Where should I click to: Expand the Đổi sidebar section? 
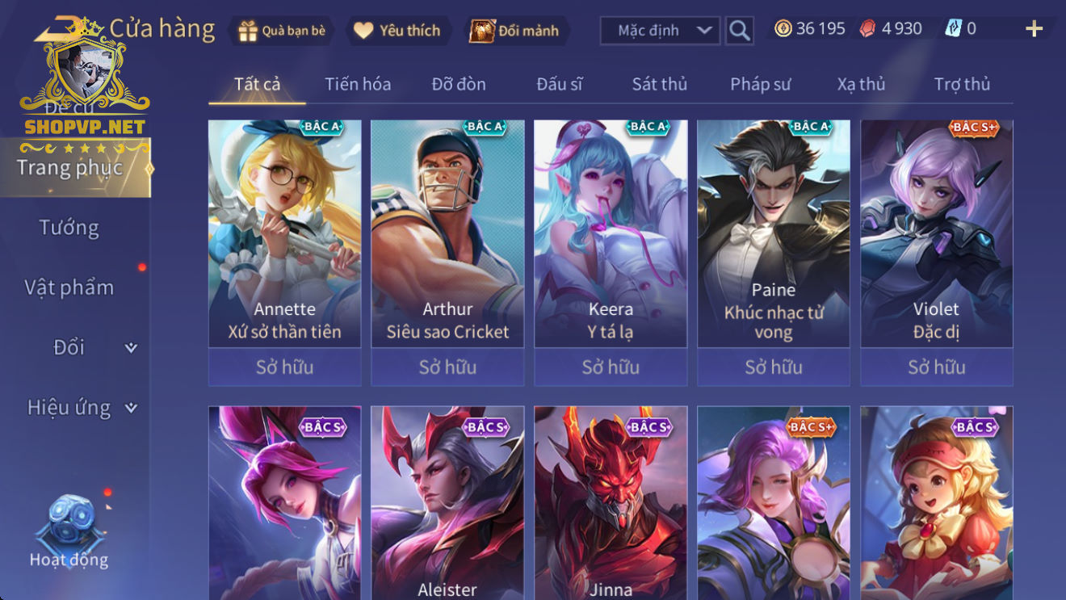pyautogui.click(x=131, y=348)
